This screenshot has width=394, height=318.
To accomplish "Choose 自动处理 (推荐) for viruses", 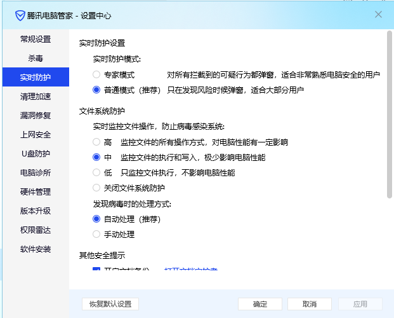I will point(96,219).
